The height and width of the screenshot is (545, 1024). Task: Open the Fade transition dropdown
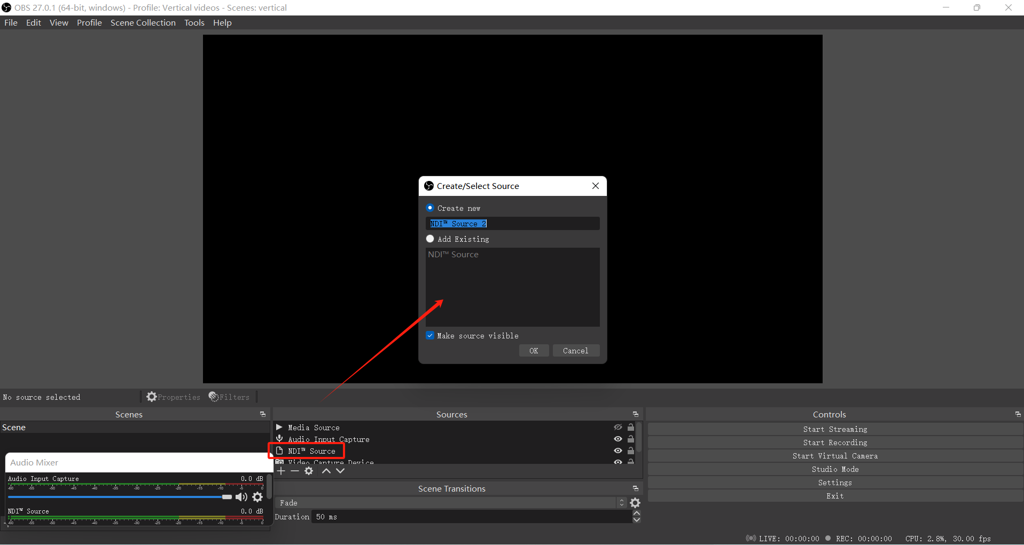coord(621,502)
